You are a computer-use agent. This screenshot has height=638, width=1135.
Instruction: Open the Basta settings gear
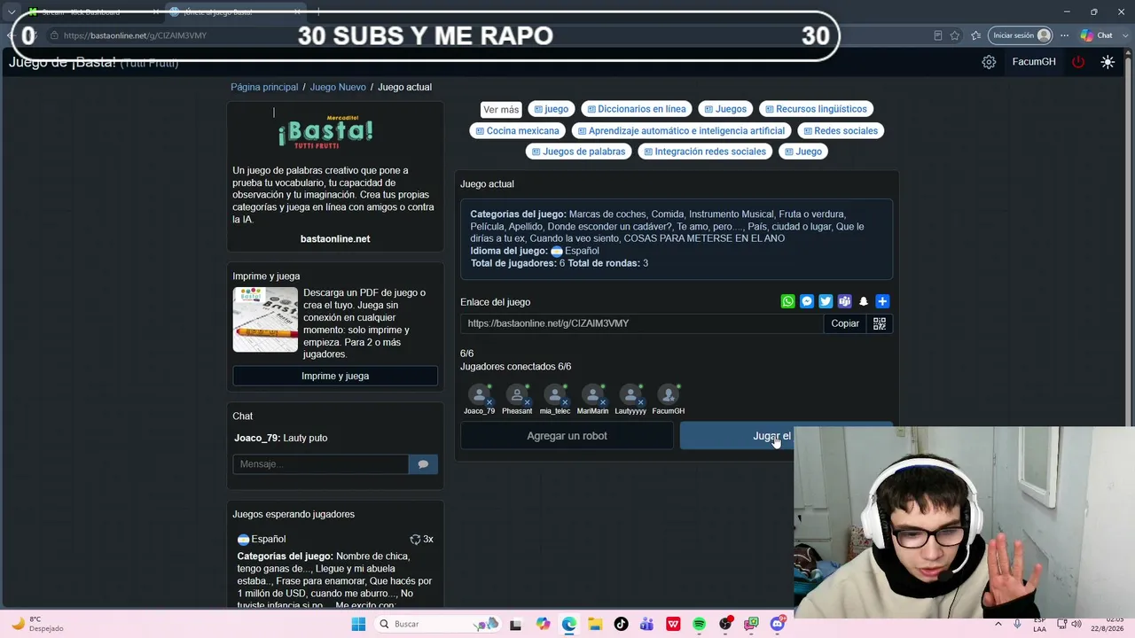pos(989,62)
